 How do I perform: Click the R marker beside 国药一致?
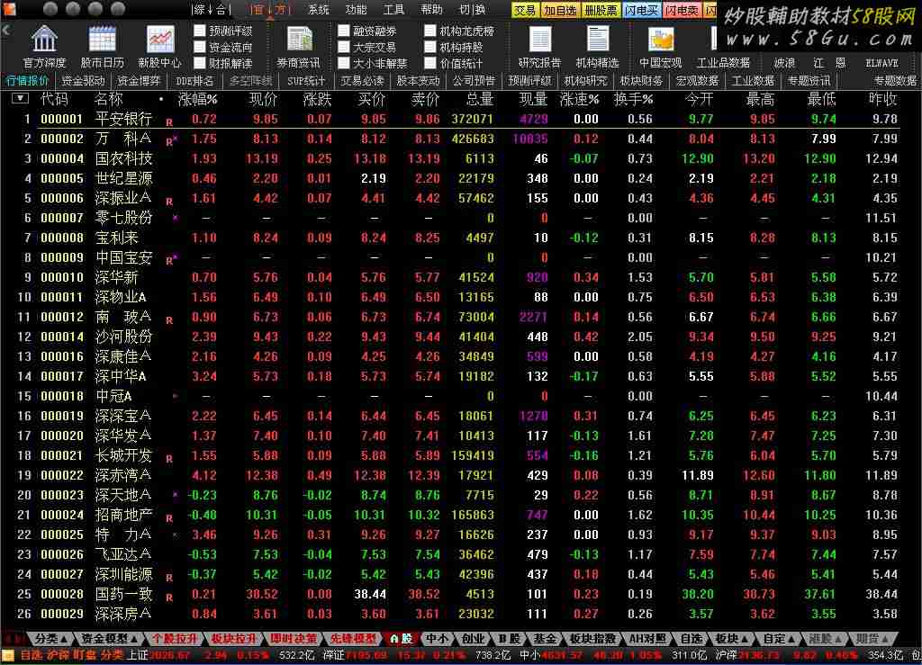click(169, 598)
